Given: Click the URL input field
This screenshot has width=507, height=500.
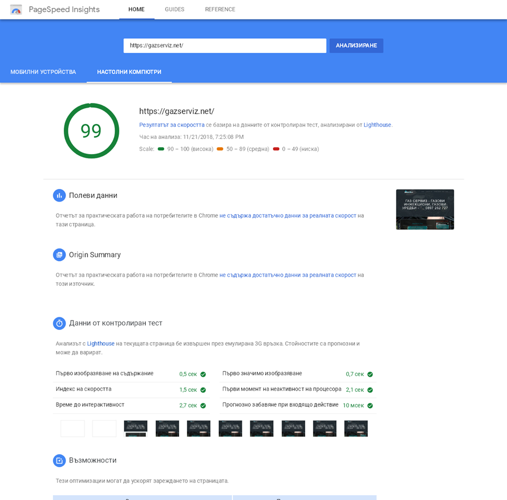Looking at the screenshot, I should tap(224, 45).
